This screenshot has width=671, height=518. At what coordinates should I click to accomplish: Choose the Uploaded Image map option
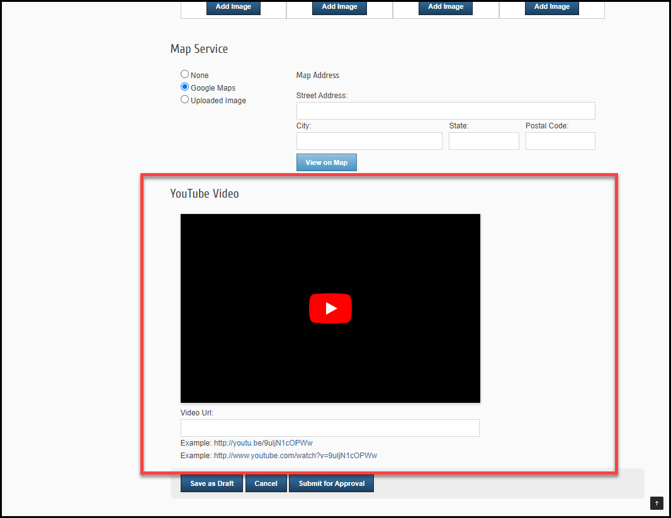point(184,99)
